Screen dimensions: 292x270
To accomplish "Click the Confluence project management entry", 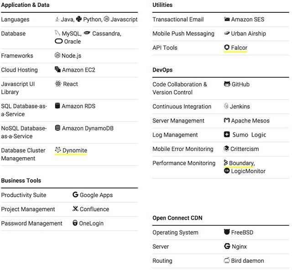I will (x=94, y=209).
